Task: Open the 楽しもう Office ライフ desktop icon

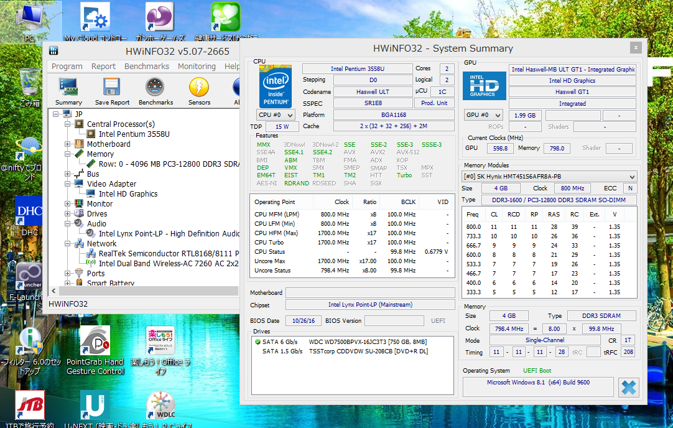Action: tap(160, 350)
